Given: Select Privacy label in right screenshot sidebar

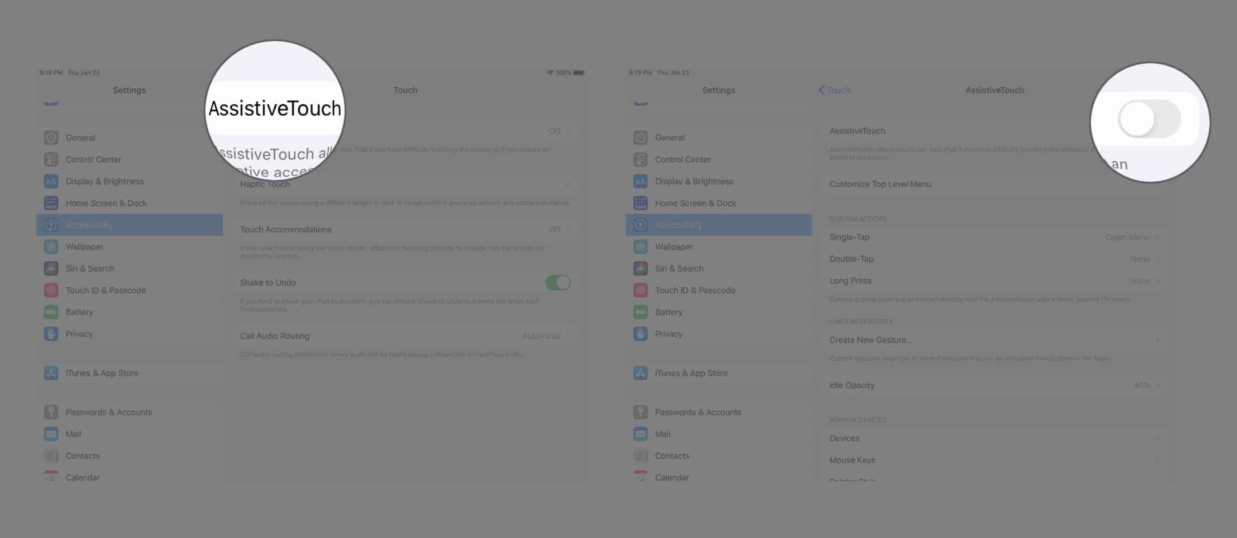Looking at the screenshot, I should click(669, 334).
